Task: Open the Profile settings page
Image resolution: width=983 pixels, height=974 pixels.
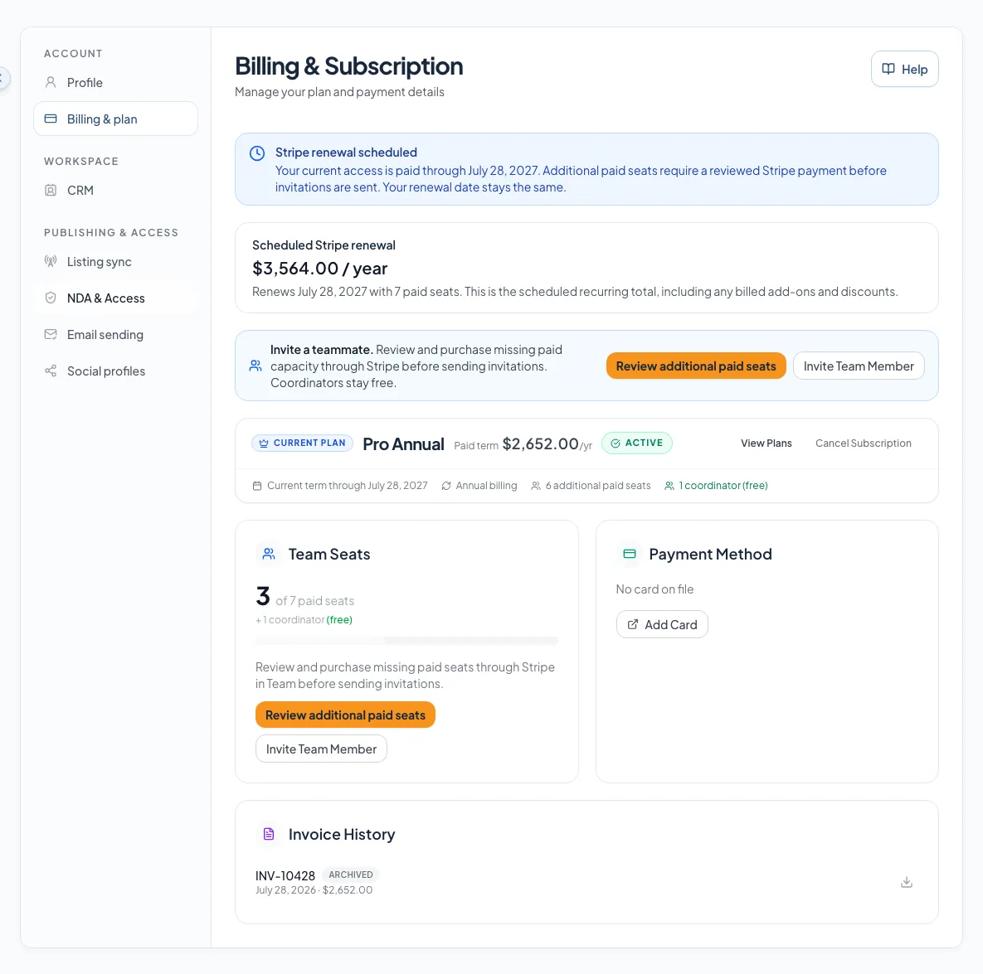Action: (x=115, y=83)
